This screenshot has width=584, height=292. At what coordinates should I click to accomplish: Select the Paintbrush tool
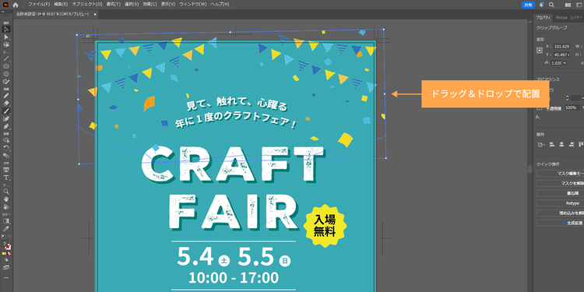pyautogui.click(x=6, y=111)
